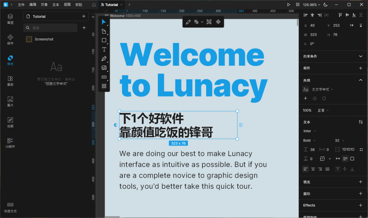The width and height of the screenshot is (368, 218).
Task: Click the 搜索 search field
Action: [x=50, y=28]
